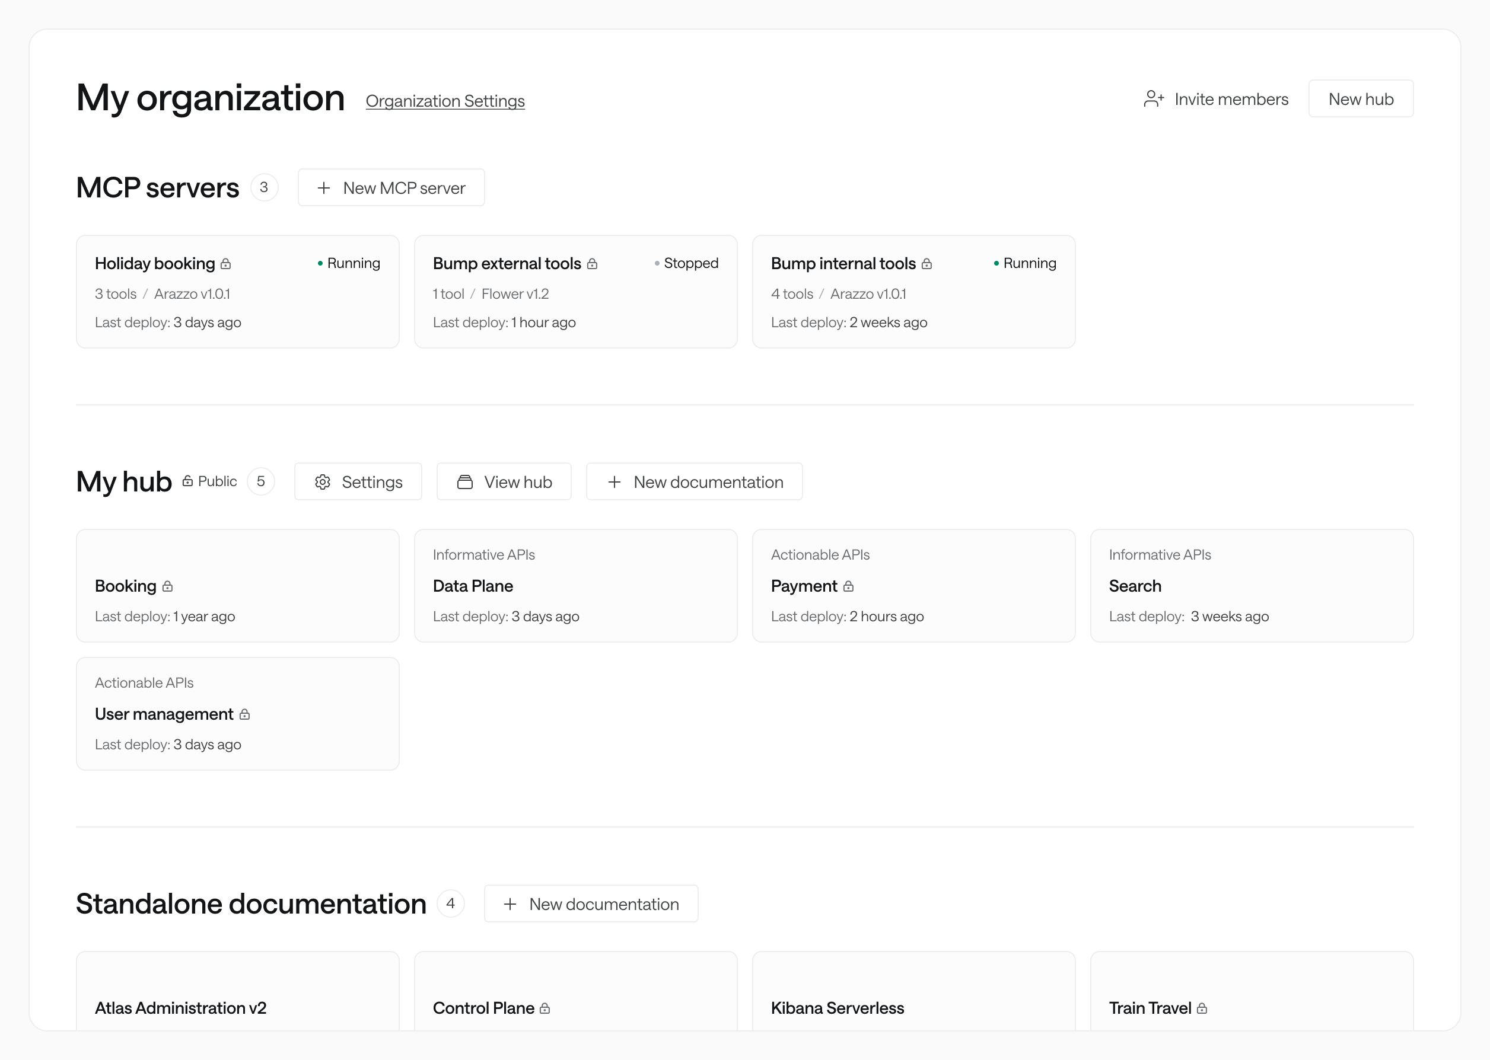Click the lock icon next to Bump internal tools
The width and height of the screenshot is (1490, 1060).
(x=927, y=263)
